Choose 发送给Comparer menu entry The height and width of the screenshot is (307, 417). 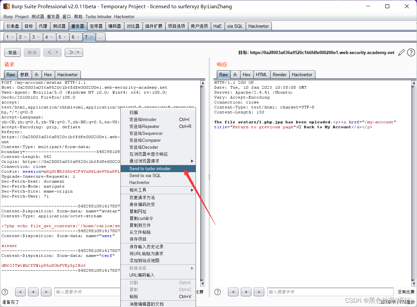[158, 140]
